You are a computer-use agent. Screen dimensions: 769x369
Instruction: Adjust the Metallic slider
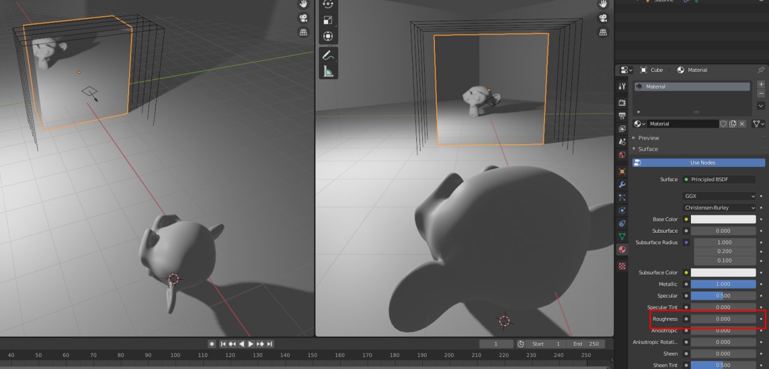(723, 284)
